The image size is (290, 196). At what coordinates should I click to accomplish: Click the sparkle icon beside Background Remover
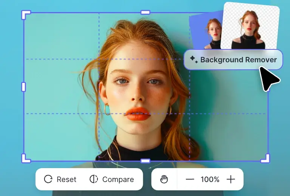tap(194, 60)
